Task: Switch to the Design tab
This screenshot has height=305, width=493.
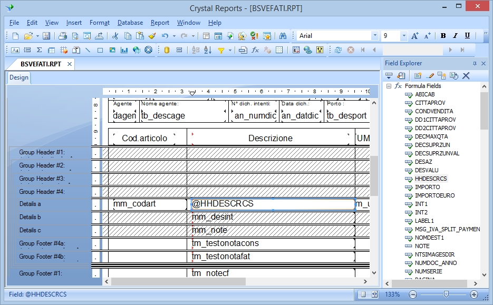Action: pos(19,77)
